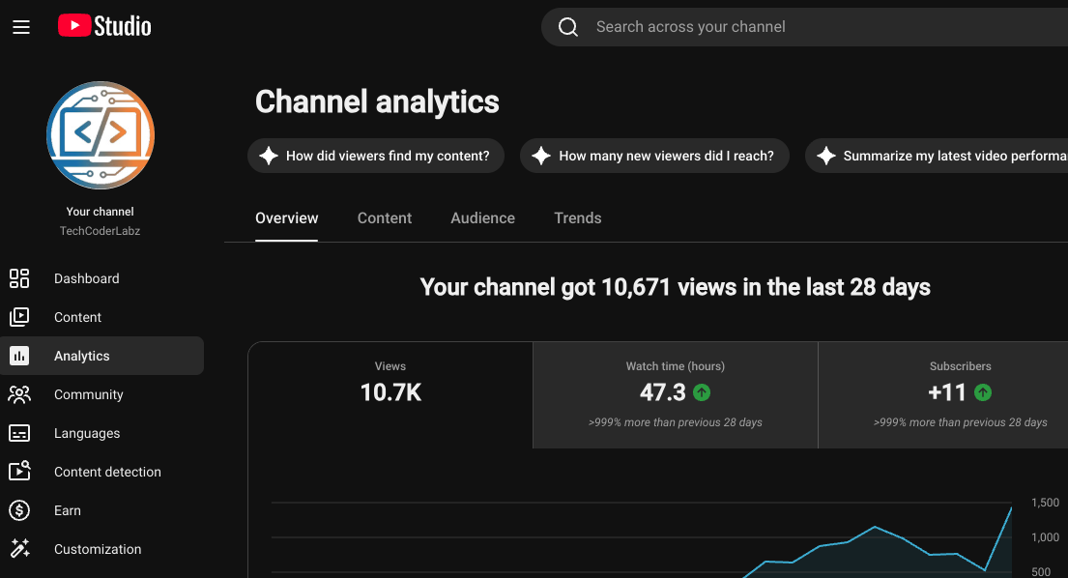The image size is (1068, 578).
Task: Open the Languages sidebar icon
Action: [x=19, y=433]
